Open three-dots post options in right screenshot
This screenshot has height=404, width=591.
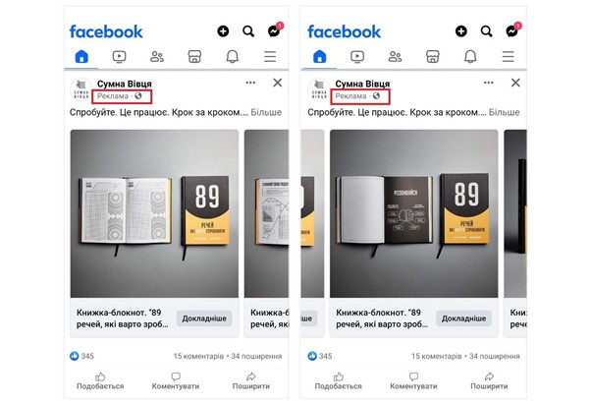point(489,83)
